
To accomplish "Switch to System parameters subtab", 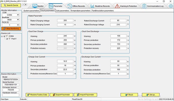I will click(x=31, y=11).
